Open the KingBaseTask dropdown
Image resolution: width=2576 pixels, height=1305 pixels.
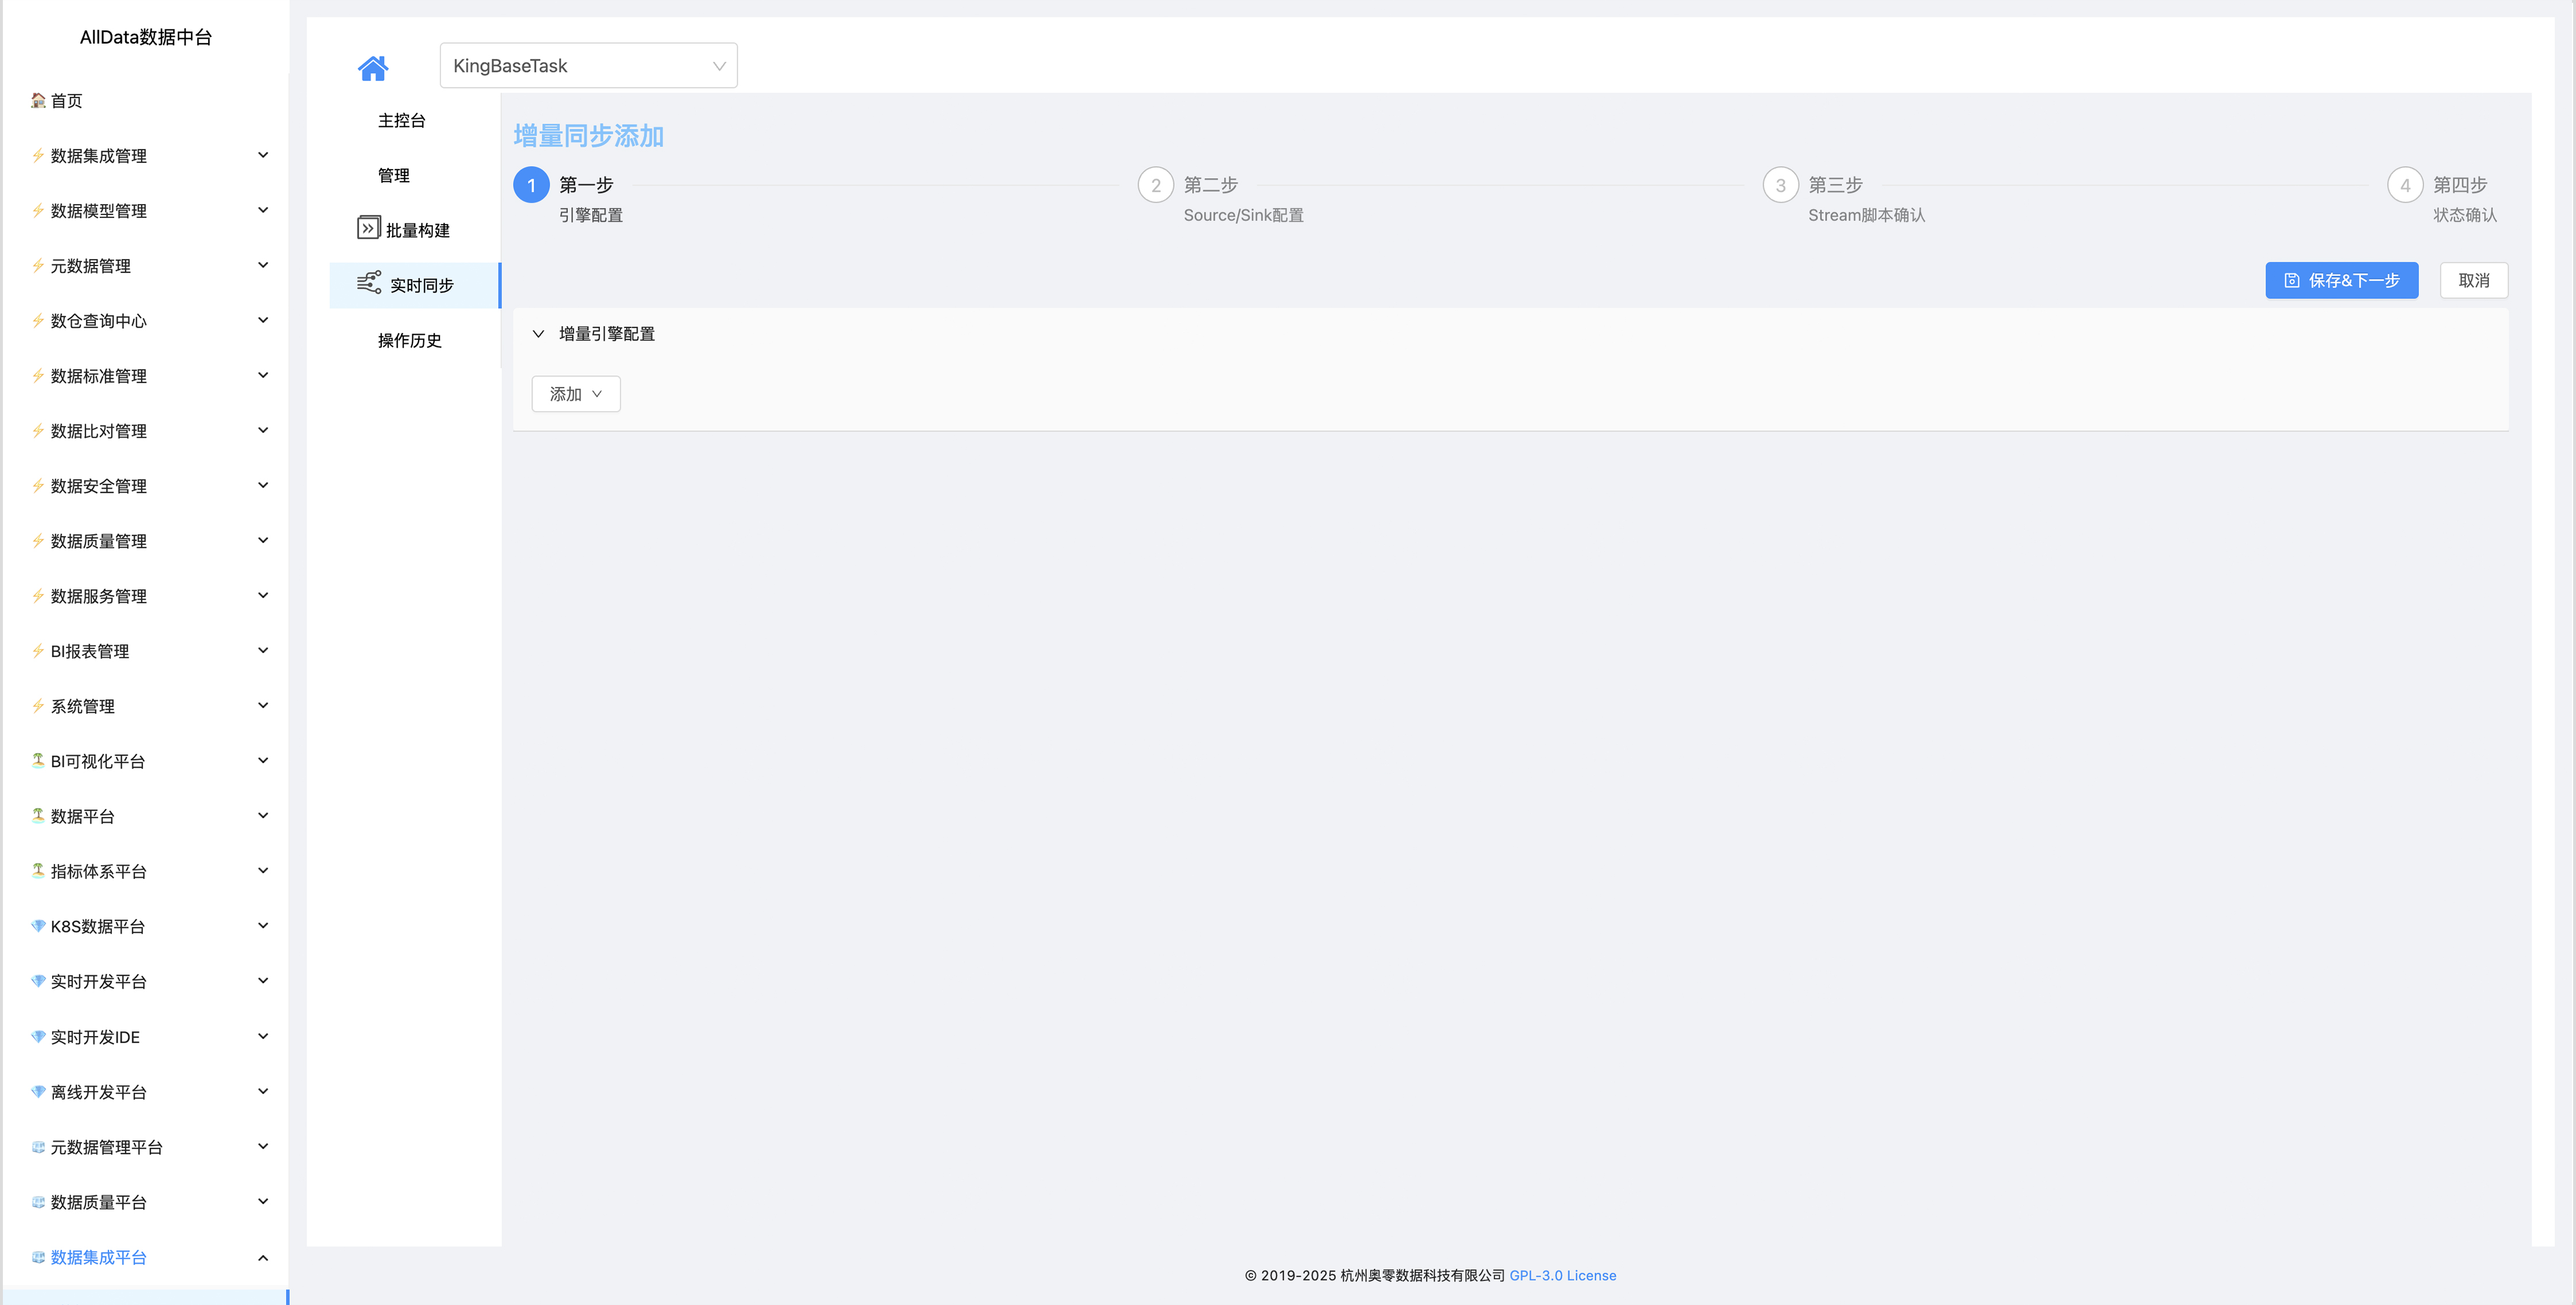(588, 66)
